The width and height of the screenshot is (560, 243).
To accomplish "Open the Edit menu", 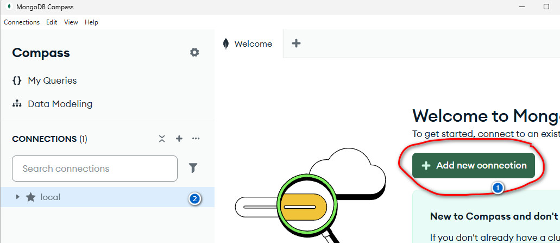I will tap(52, 22).
